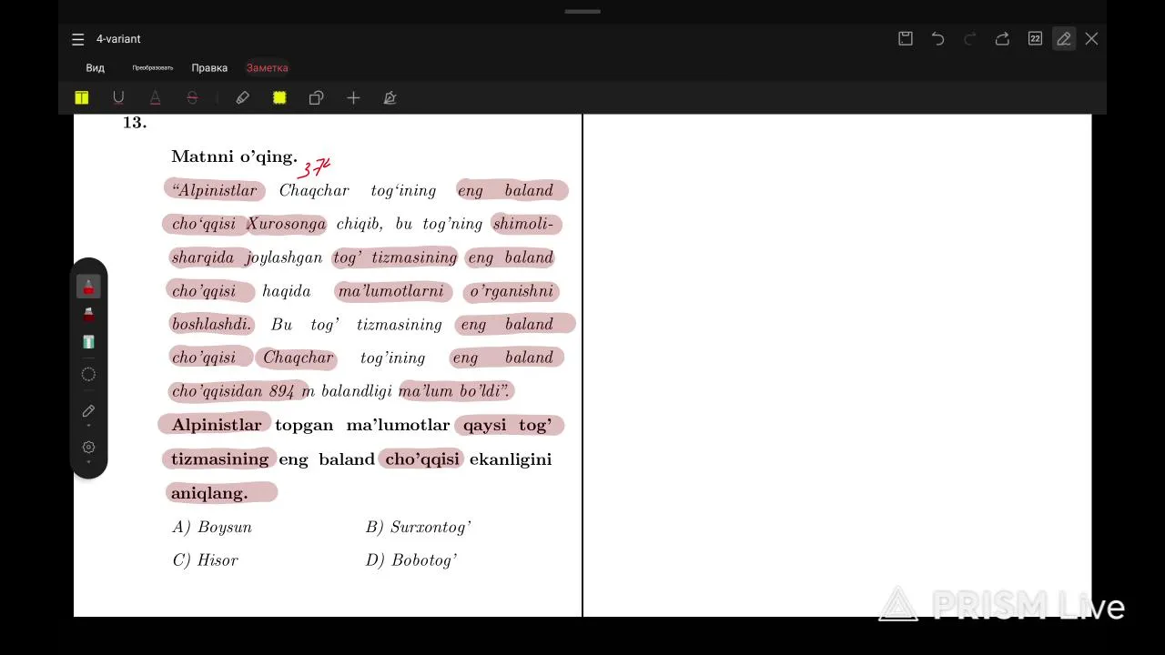Open the hamburger menu beside 4-variant
This screenshot has height=655, width=1165.
coord(78,39)
